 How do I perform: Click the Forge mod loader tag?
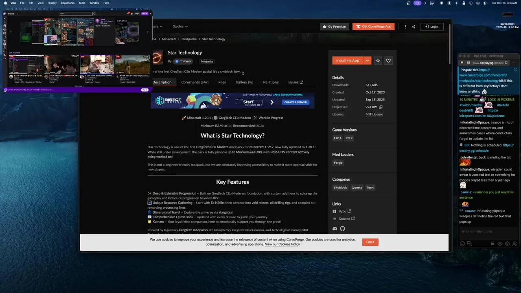(338, 163)
